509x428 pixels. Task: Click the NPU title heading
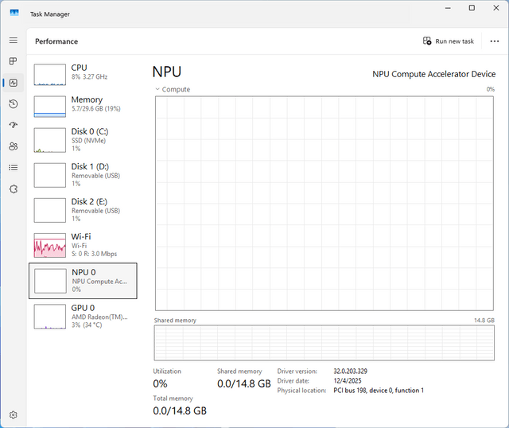pyautogui.click(x=167, y=72)
